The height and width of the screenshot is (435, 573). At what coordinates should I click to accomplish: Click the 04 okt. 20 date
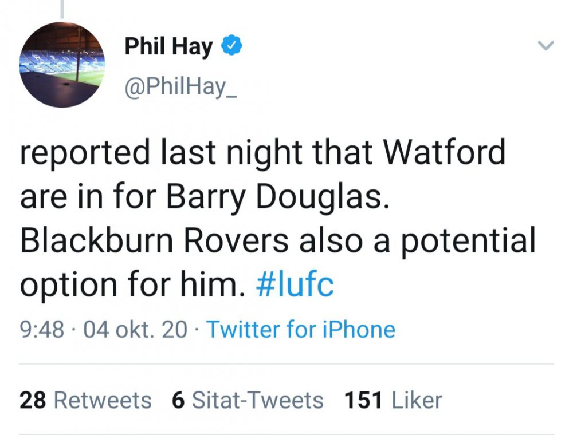pyautogui.click(x=135, y=330)
